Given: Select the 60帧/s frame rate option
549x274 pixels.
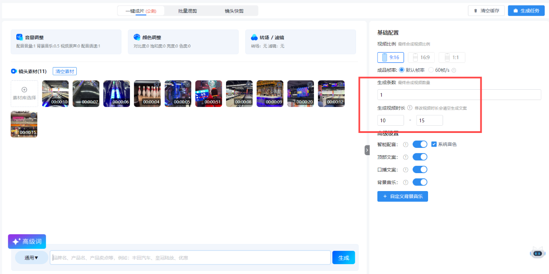Looking at the screenshot, I should [431, 70].
